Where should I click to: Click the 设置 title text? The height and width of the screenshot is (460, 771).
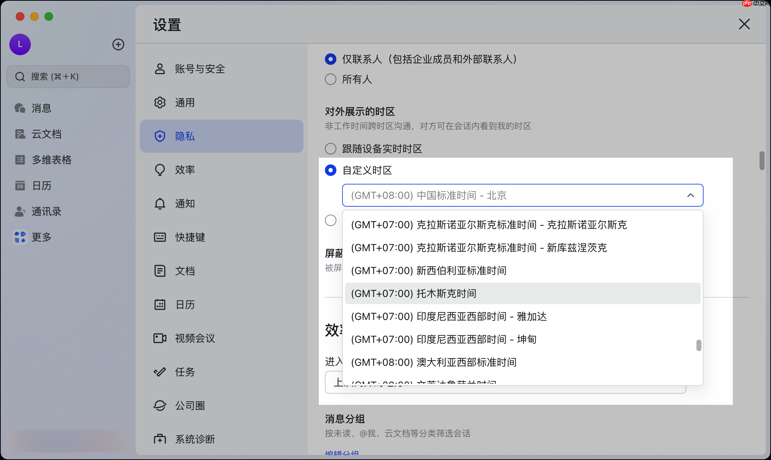pos(167,25)
